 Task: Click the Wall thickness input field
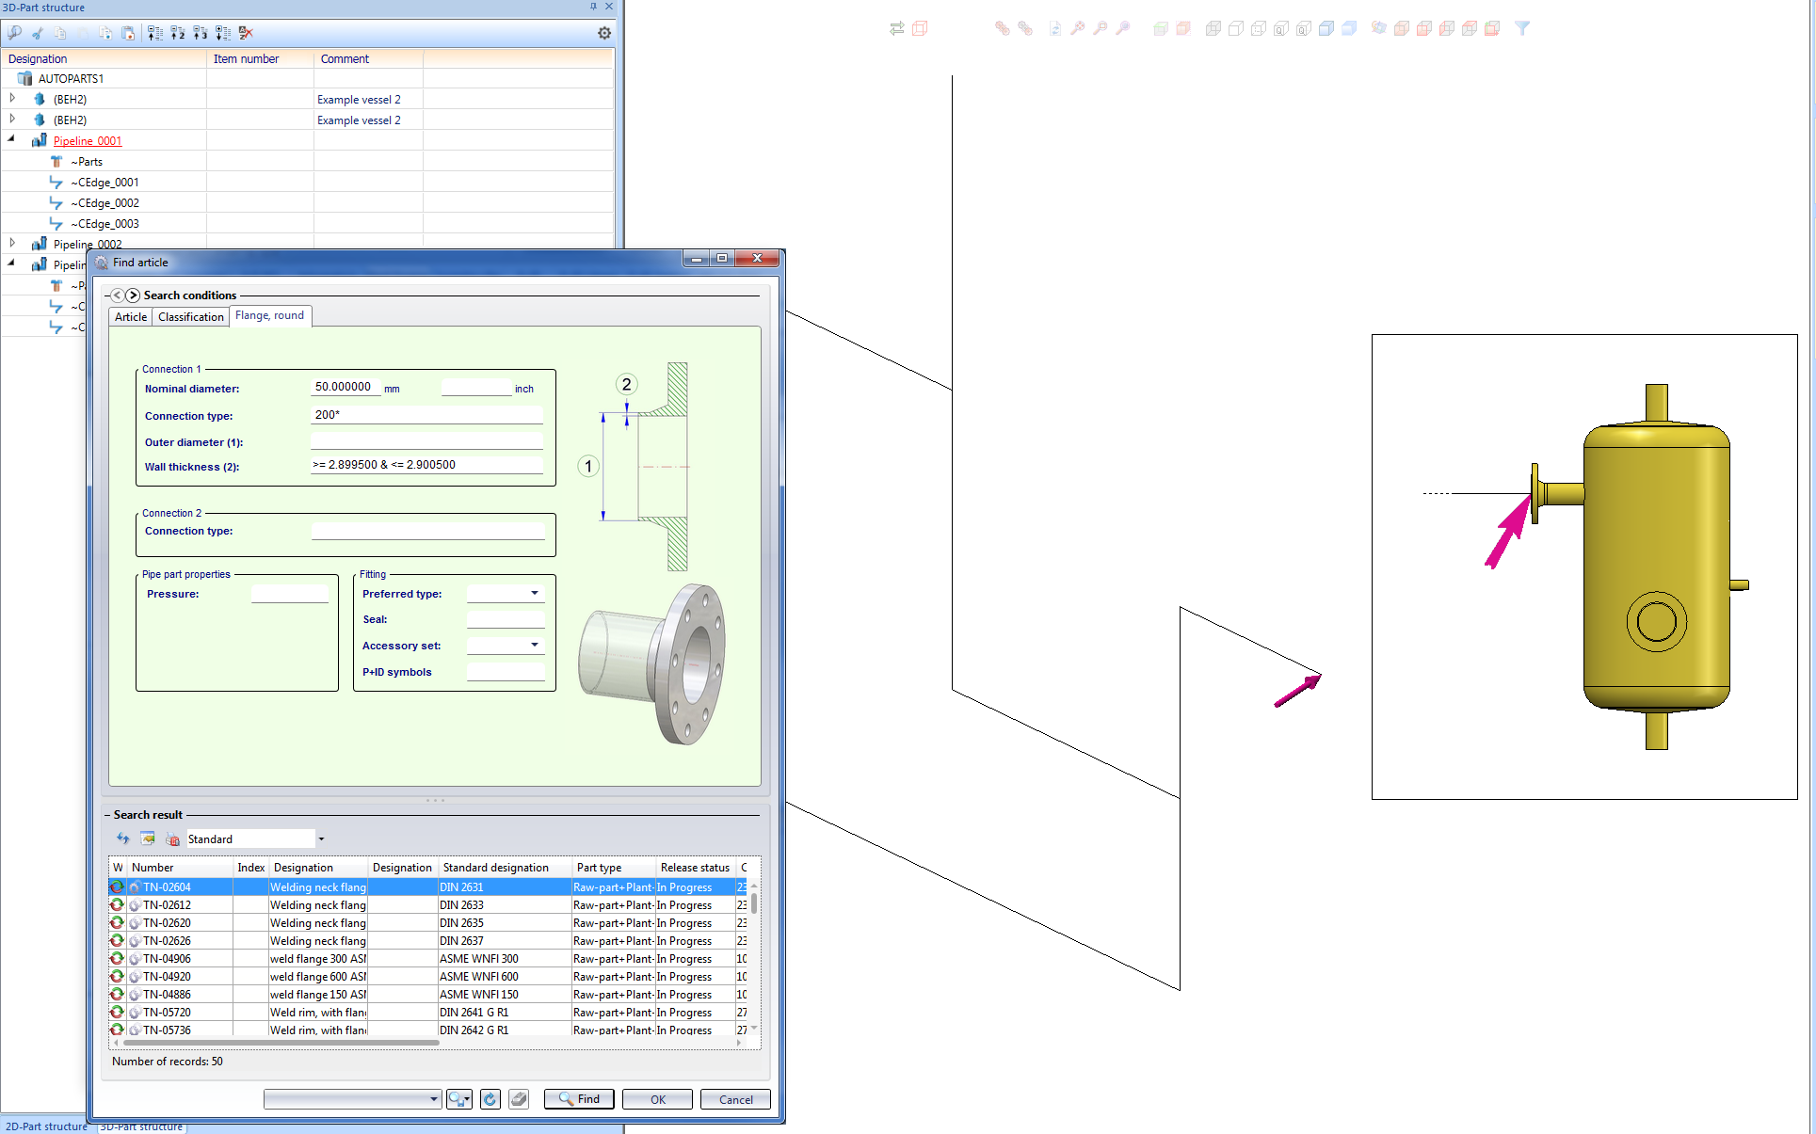click(x=426, y=465)
